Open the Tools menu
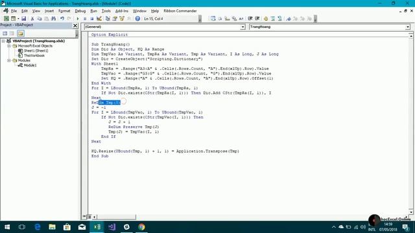 (x=106, y=11)
